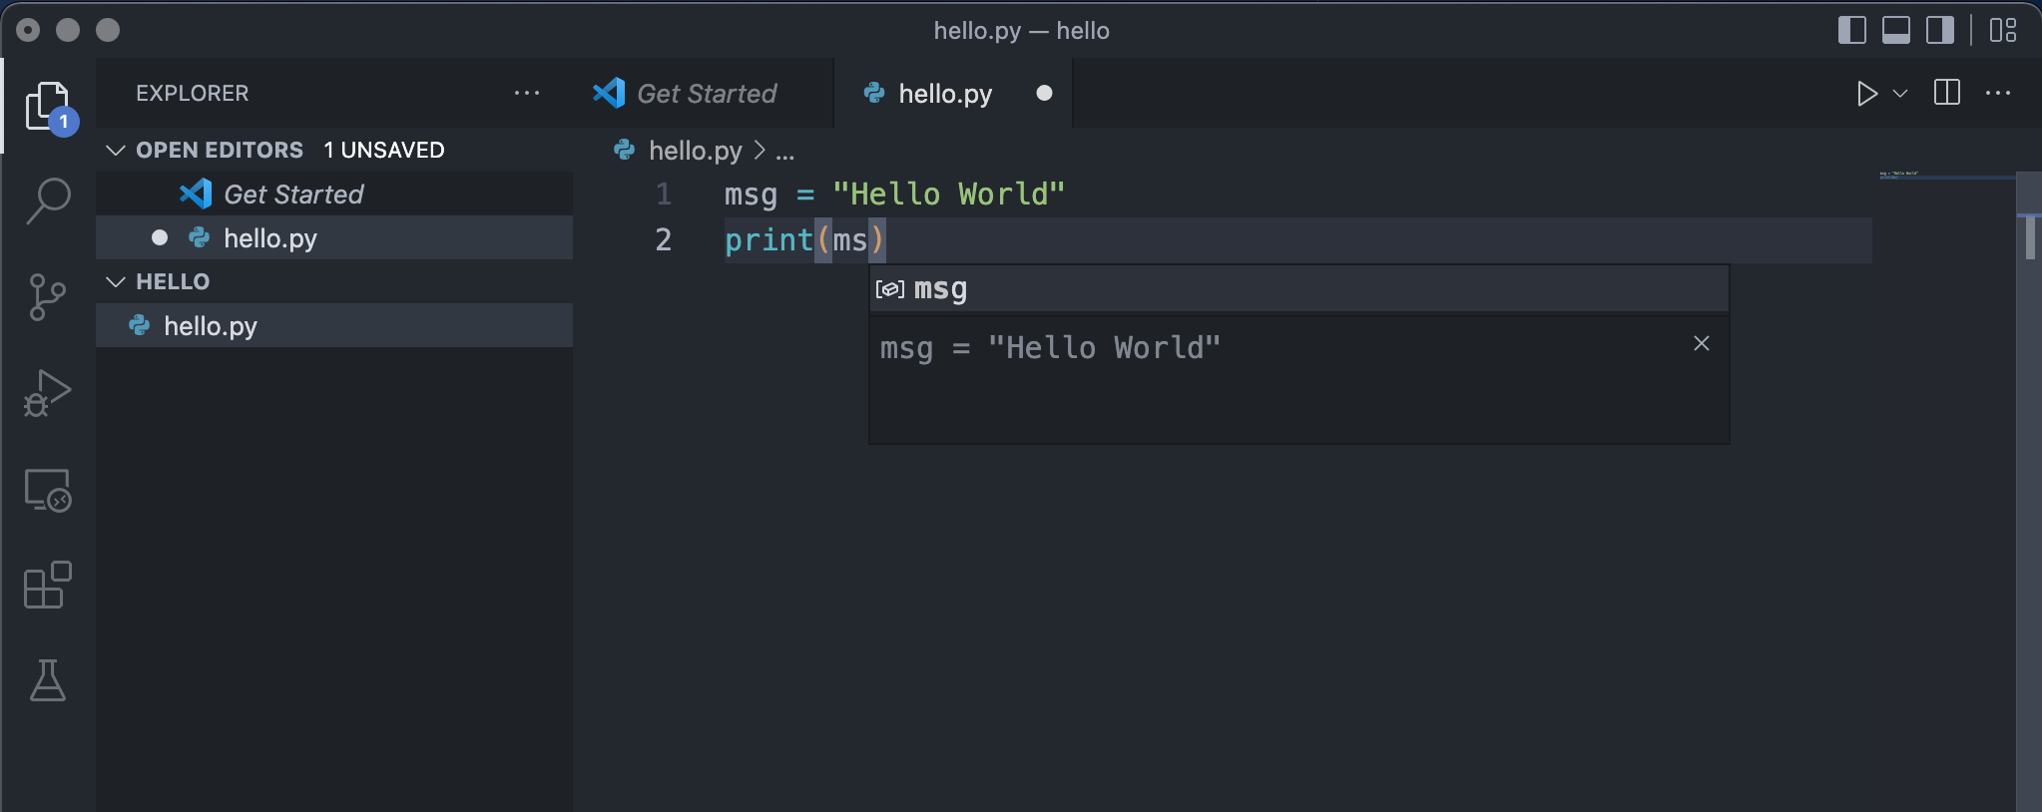This screenshot has height=812, width=2042.
Task: Click the minimap code preview
Action: (1899, 175)
